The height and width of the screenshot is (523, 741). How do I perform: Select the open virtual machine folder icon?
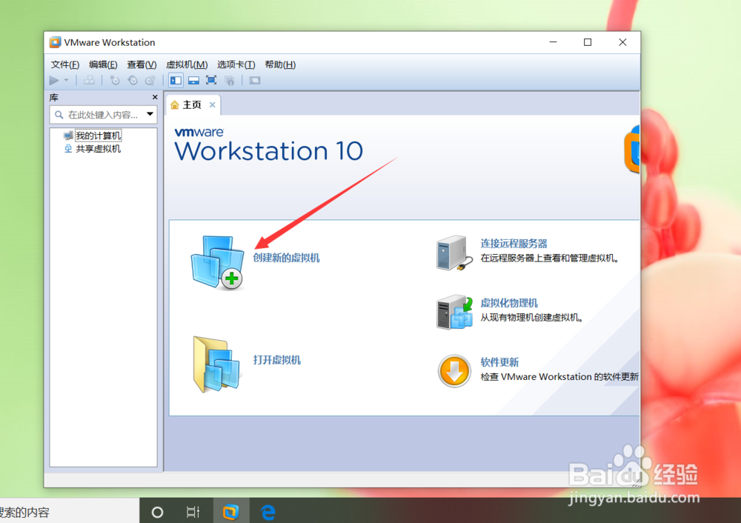coord(217,365)
